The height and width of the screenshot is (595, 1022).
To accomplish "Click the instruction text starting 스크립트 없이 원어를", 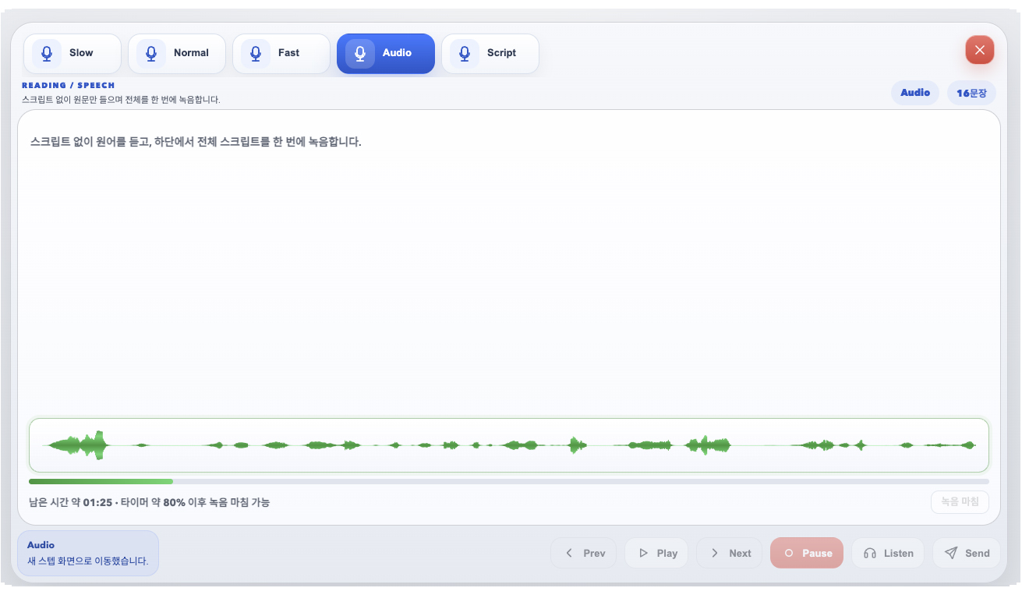I will 196,142.
